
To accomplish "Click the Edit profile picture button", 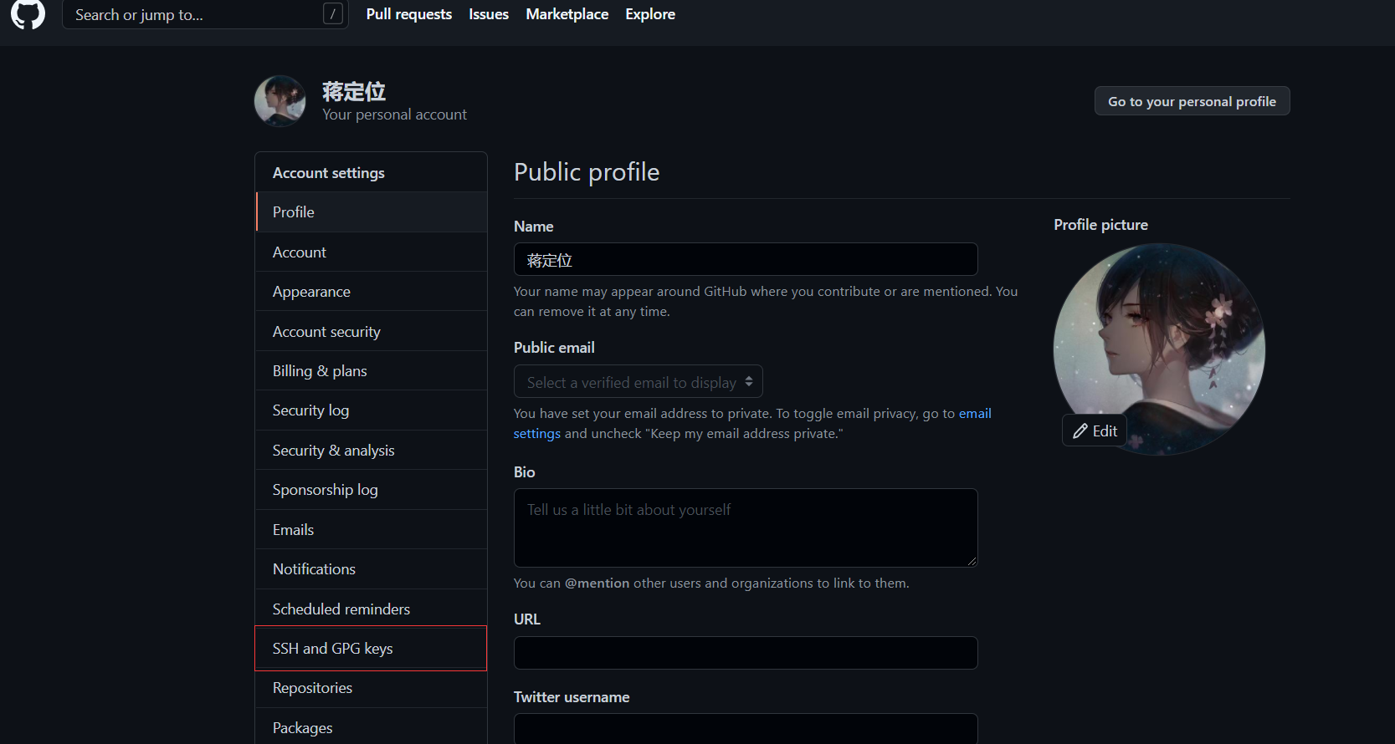I will 1095,431.
